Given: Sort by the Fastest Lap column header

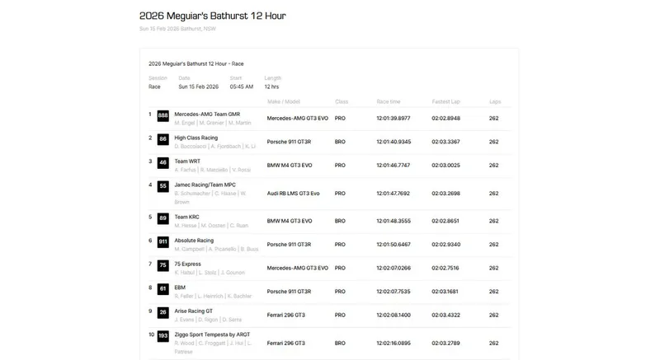Looking at the screenshot, I should point(446,101).
